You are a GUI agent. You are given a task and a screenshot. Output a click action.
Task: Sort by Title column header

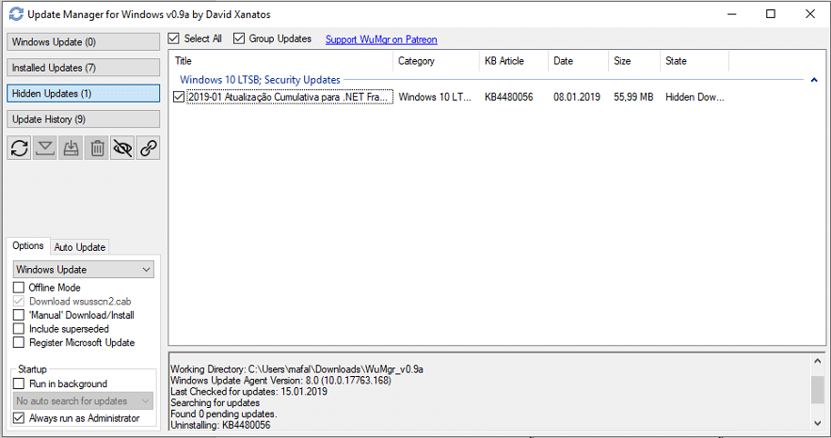pyautogui.click(x=281, y=61)
